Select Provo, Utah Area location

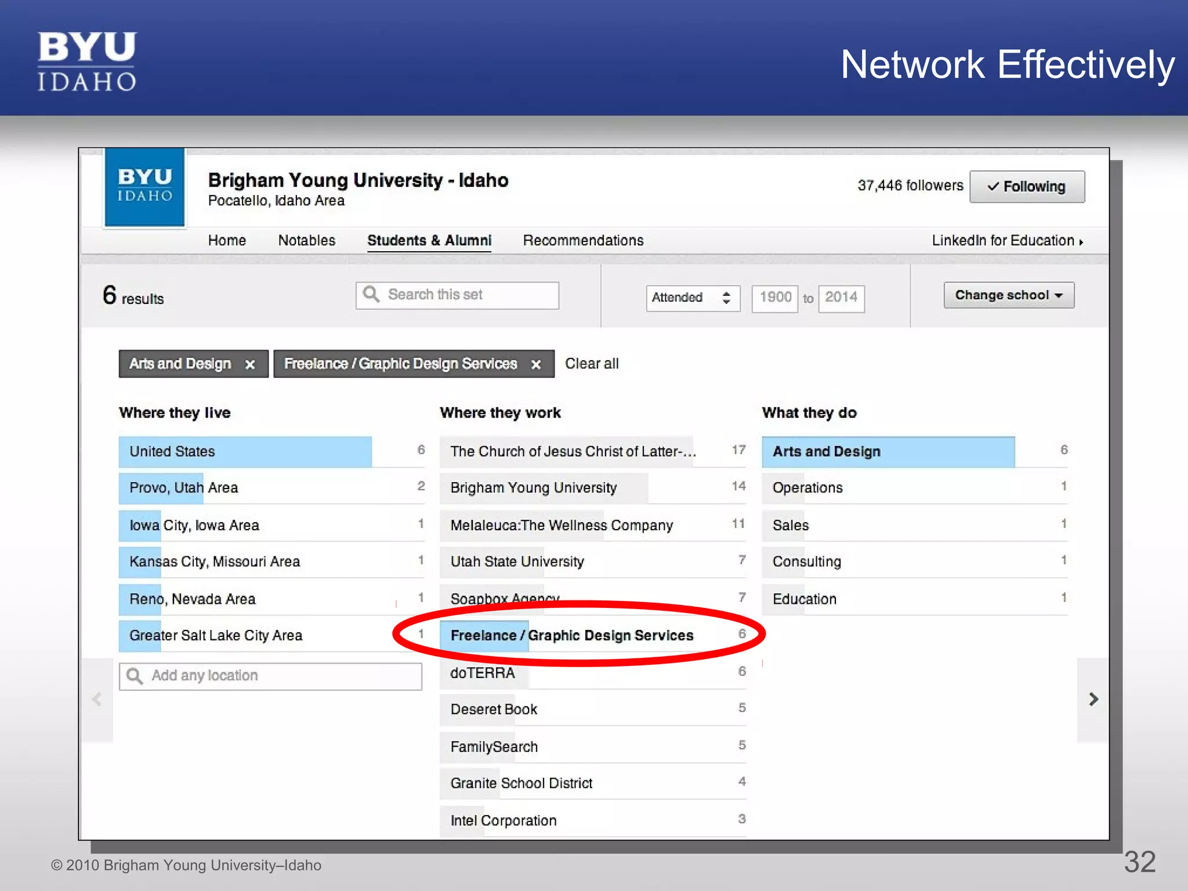point(271,488)
